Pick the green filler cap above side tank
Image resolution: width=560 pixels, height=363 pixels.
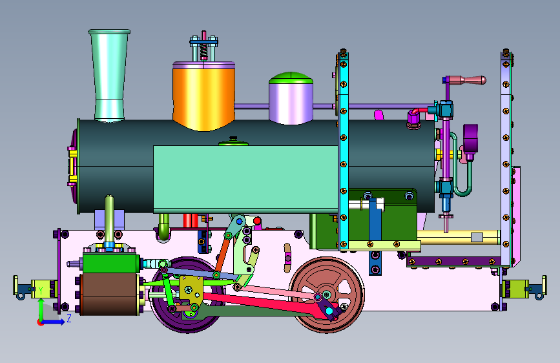233,141
